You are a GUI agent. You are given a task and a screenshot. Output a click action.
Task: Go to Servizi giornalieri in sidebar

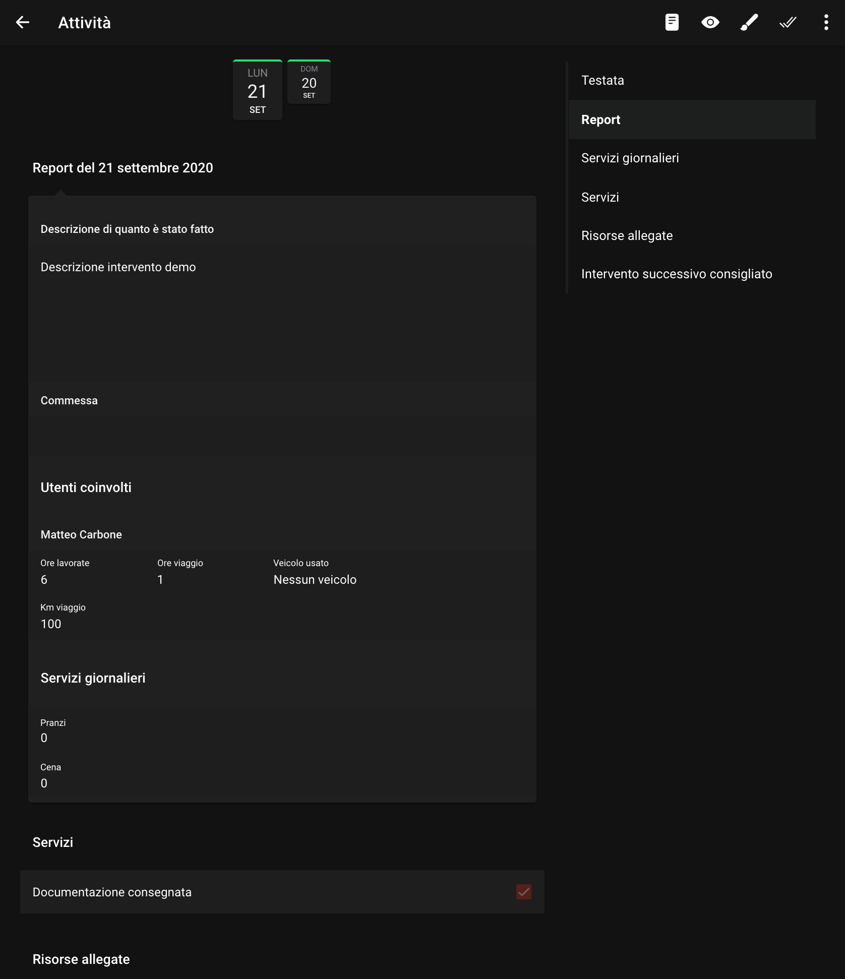click(x=692, y=158)
